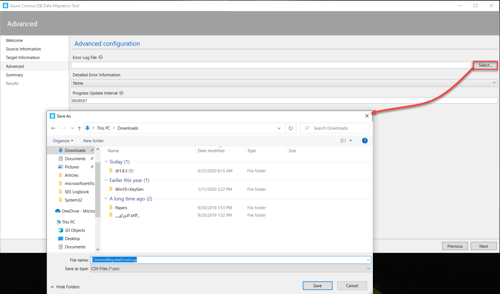This screenshot has height=294, width=500.
Task: Open the microsoftcertific folder in sidebar
Action: coord(79,183)
